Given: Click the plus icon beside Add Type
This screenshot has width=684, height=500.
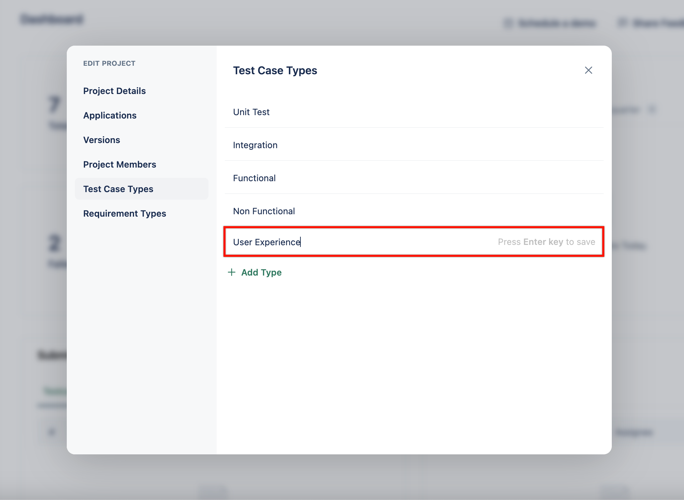Looking at the screenshot, I should pyautogui.click(x=232, y=272).
